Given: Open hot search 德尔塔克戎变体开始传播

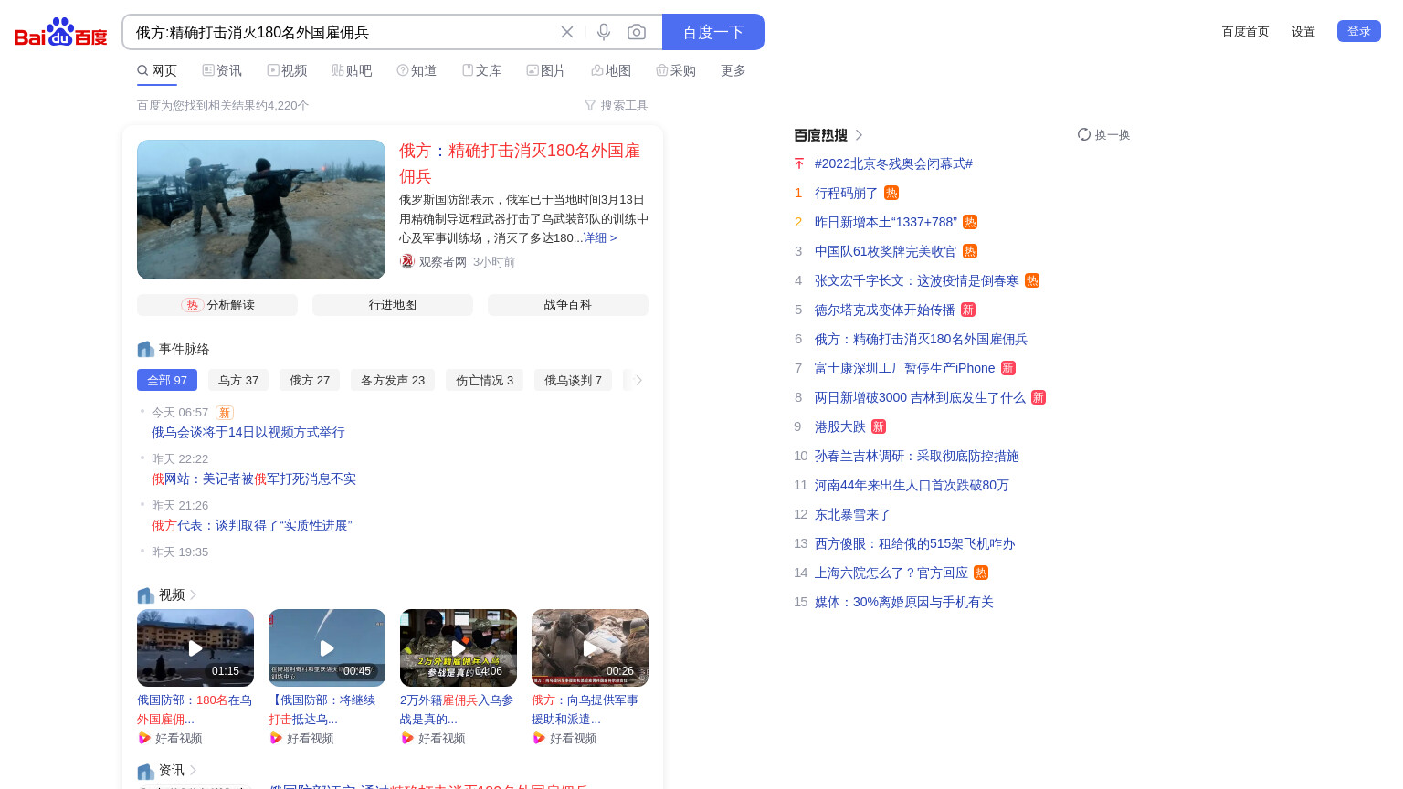Looking at the screenshot, I should (884, 310).
